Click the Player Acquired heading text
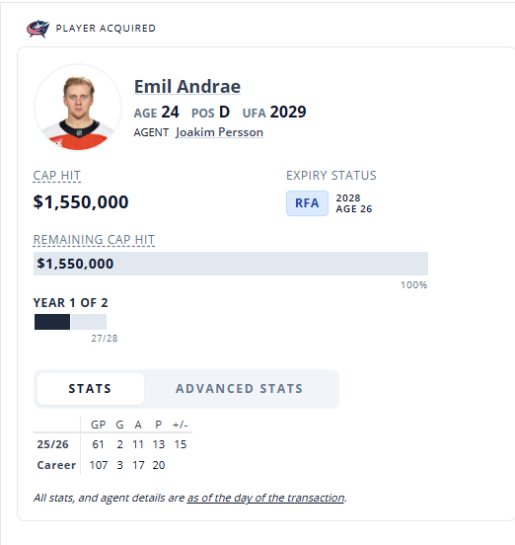 (x=106, y=29)
